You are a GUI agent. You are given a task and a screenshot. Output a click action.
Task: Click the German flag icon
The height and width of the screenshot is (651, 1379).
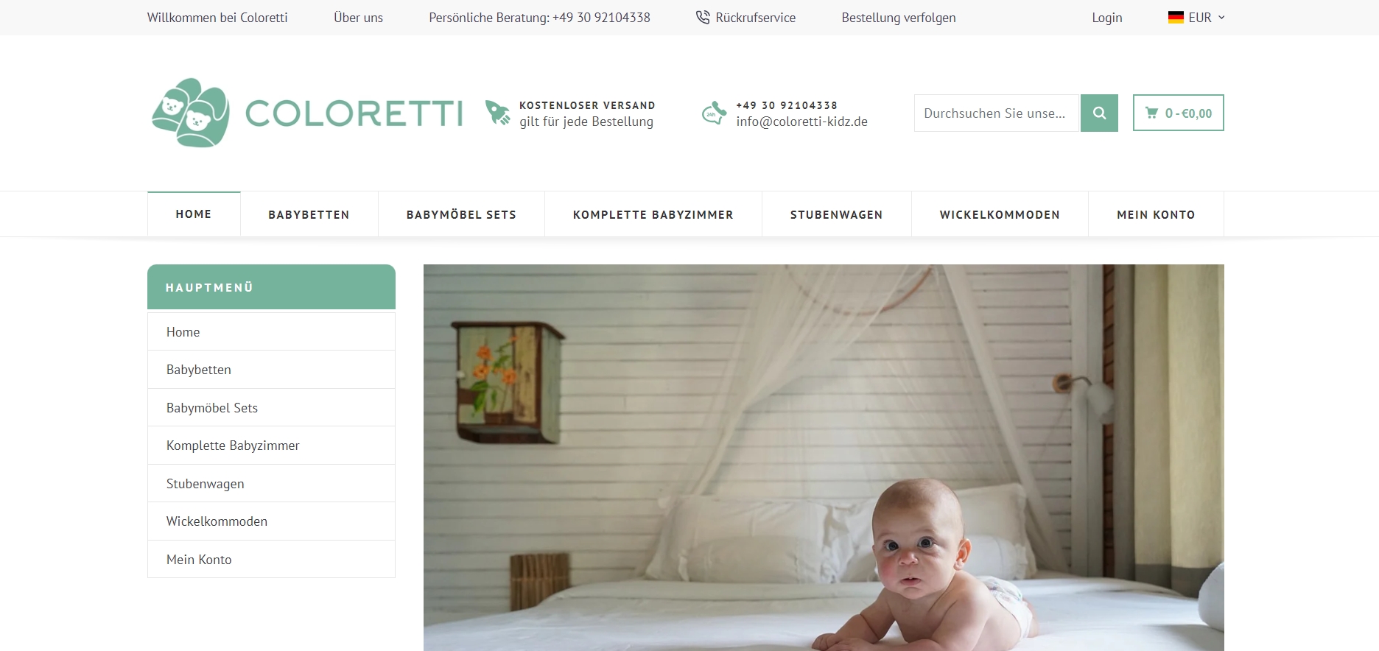[x=1176, y=17]
